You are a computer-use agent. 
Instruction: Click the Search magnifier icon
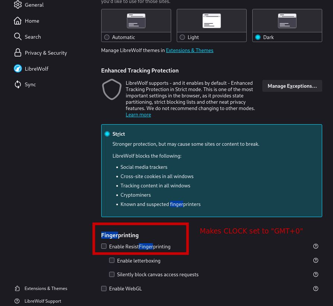(x=17, y=36)
